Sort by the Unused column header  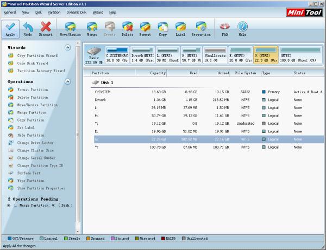click(x=214, y=73)
